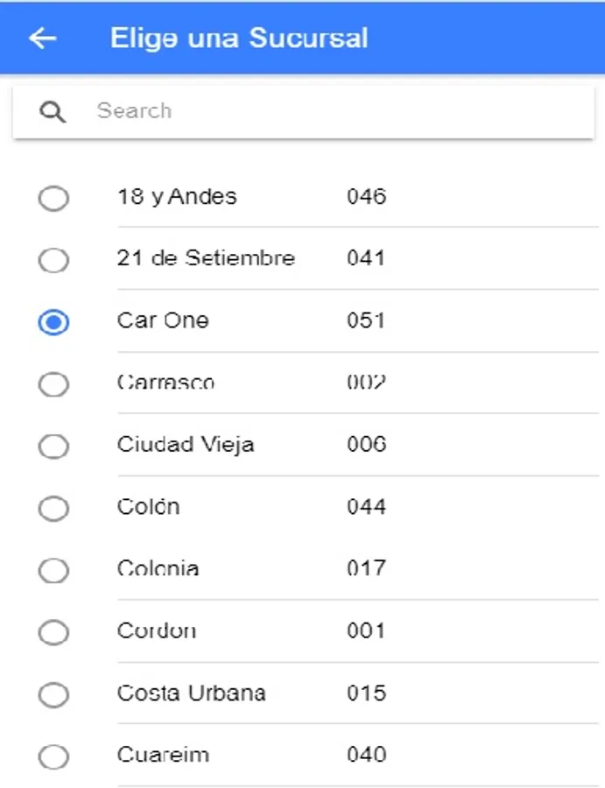Select the Carrasco radio button
This screenshot has width=605, height=788.
coord(53,384)
